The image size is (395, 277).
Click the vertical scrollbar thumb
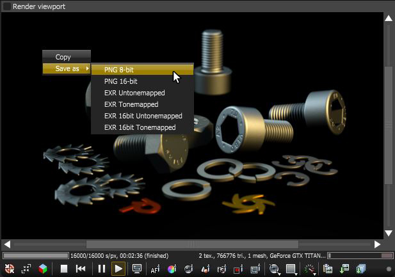[x=389, y=125]
